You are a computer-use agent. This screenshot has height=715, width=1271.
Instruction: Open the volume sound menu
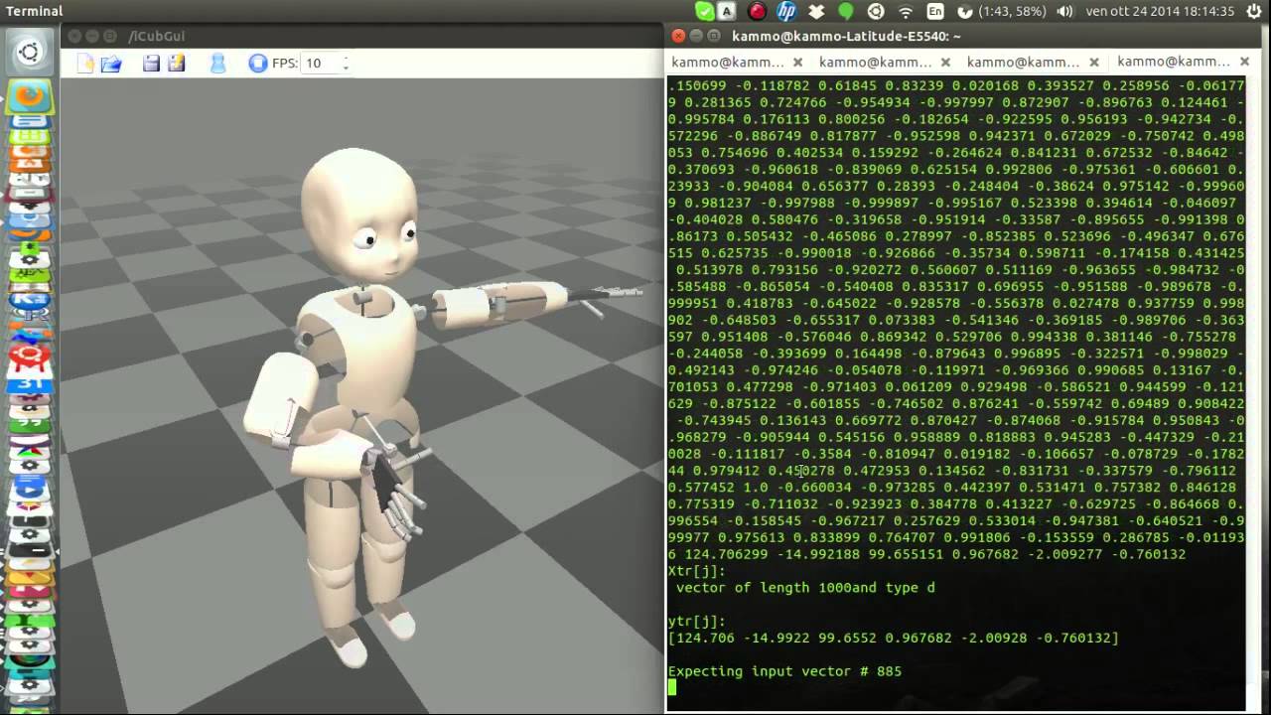1065,11
